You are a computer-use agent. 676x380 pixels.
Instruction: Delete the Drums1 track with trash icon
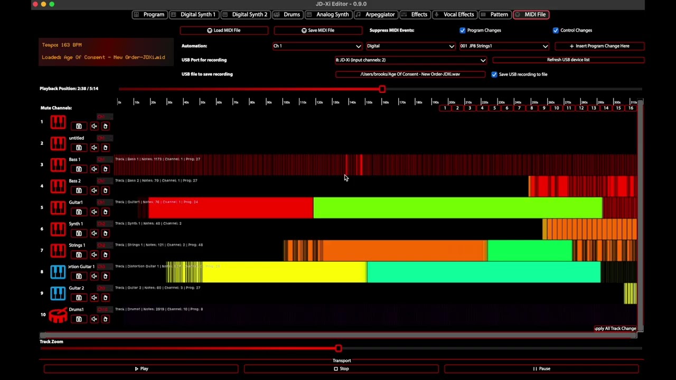pyautogui.click(x=105, y=319)
